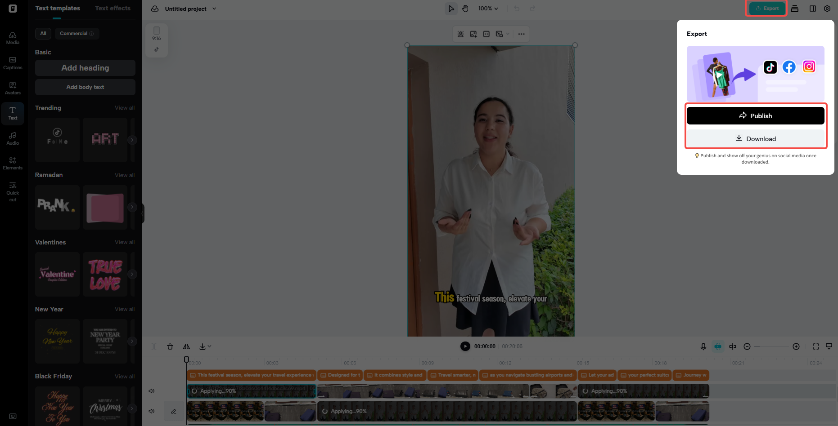Switch to the Text effects tab

click(113, 8)
